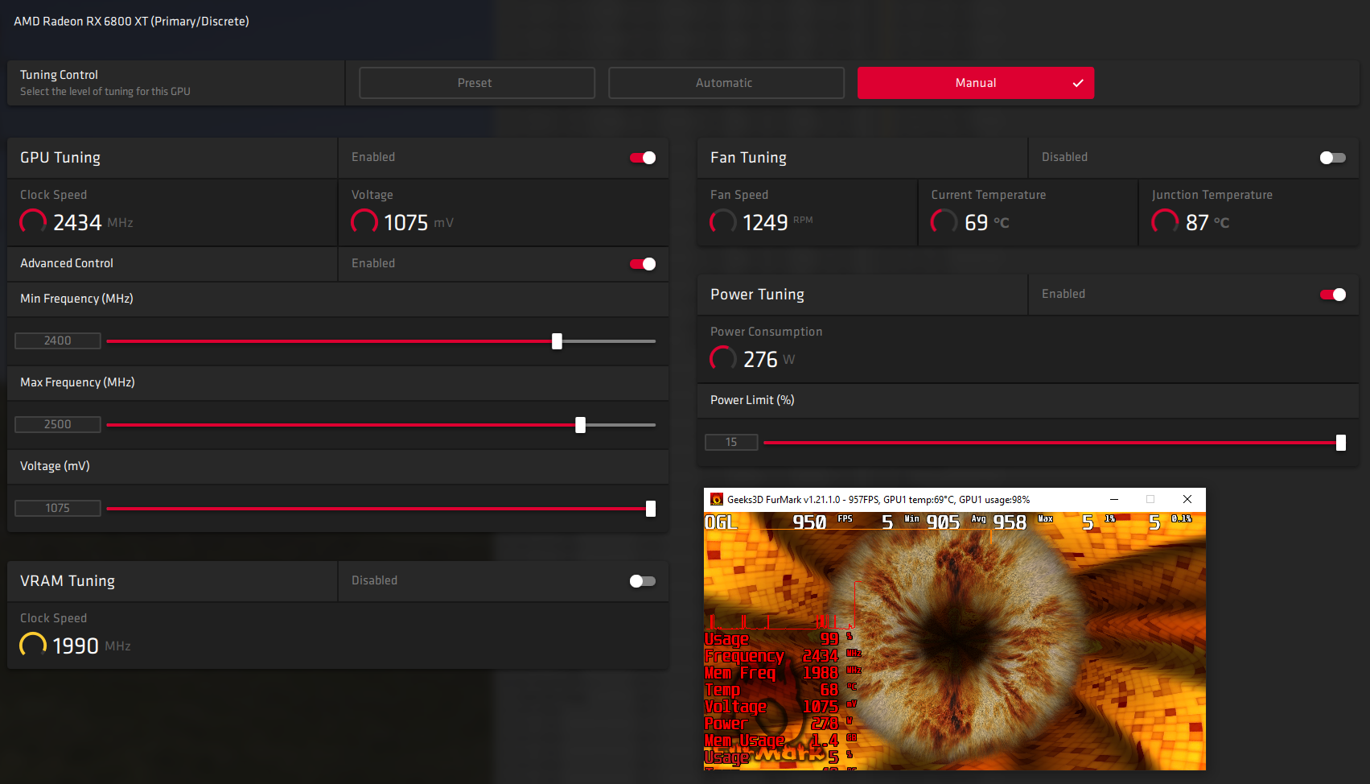
Task: Click the Min Frequency value field 2400
Action: point(58,340)
